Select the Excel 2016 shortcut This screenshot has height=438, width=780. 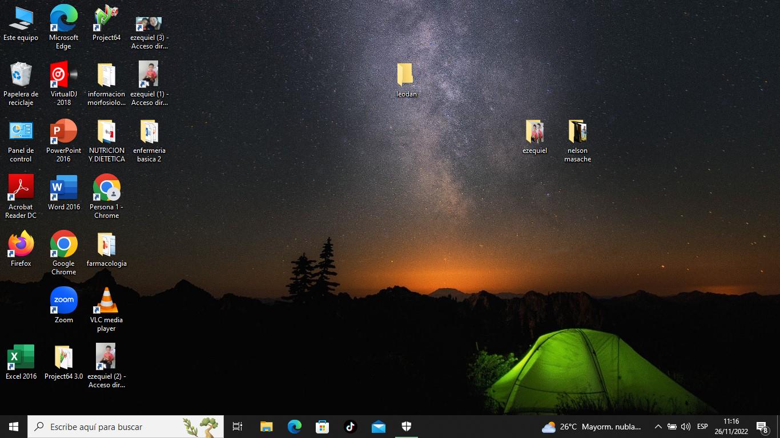21,358
